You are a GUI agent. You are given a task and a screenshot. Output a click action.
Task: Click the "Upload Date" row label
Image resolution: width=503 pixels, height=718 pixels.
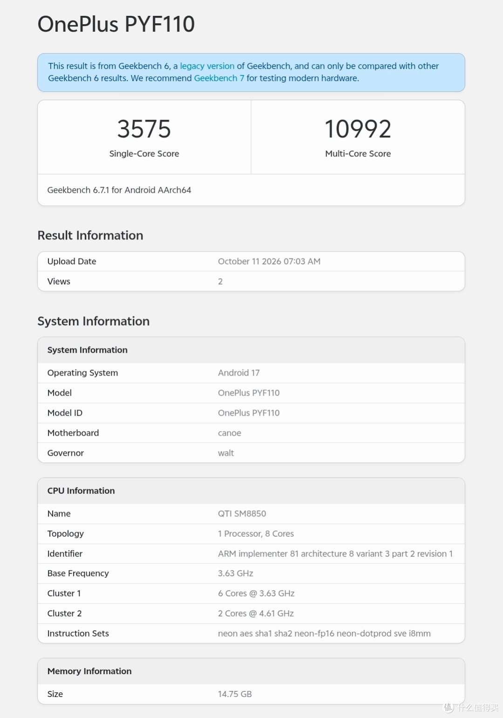(72, 261)
